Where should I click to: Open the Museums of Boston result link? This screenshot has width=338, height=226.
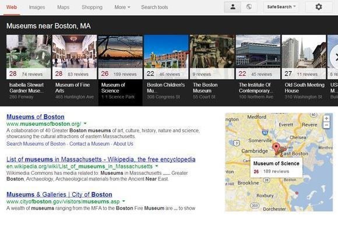[36, 116]
